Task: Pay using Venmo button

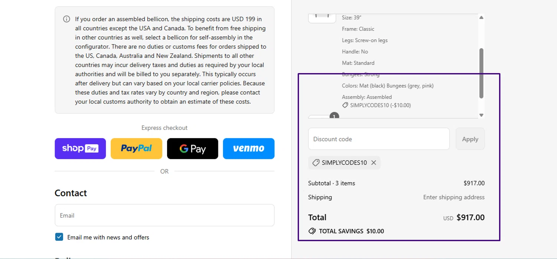Action: (x=248, y=148)
